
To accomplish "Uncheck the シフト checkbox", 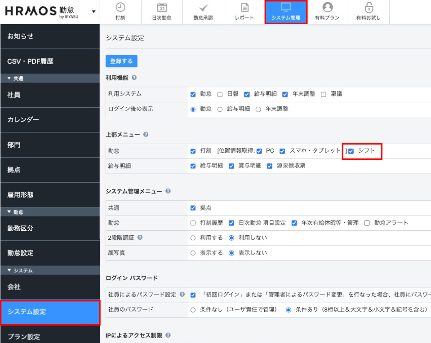I will point(351,151).
